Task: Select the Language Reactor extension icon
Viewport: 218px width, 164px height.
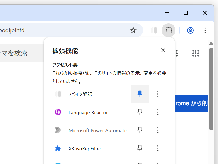Action: 58,112
